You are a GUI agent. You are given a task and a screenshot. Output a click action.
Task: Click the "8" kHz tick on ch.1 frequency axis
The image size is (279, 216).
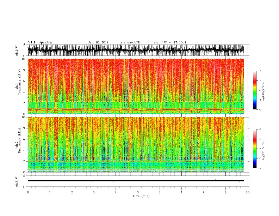tap(24, 70)
